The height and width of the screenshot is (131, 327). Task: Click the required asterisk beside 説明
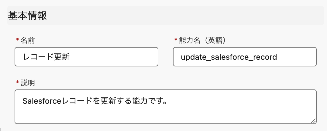coord(17,83)
